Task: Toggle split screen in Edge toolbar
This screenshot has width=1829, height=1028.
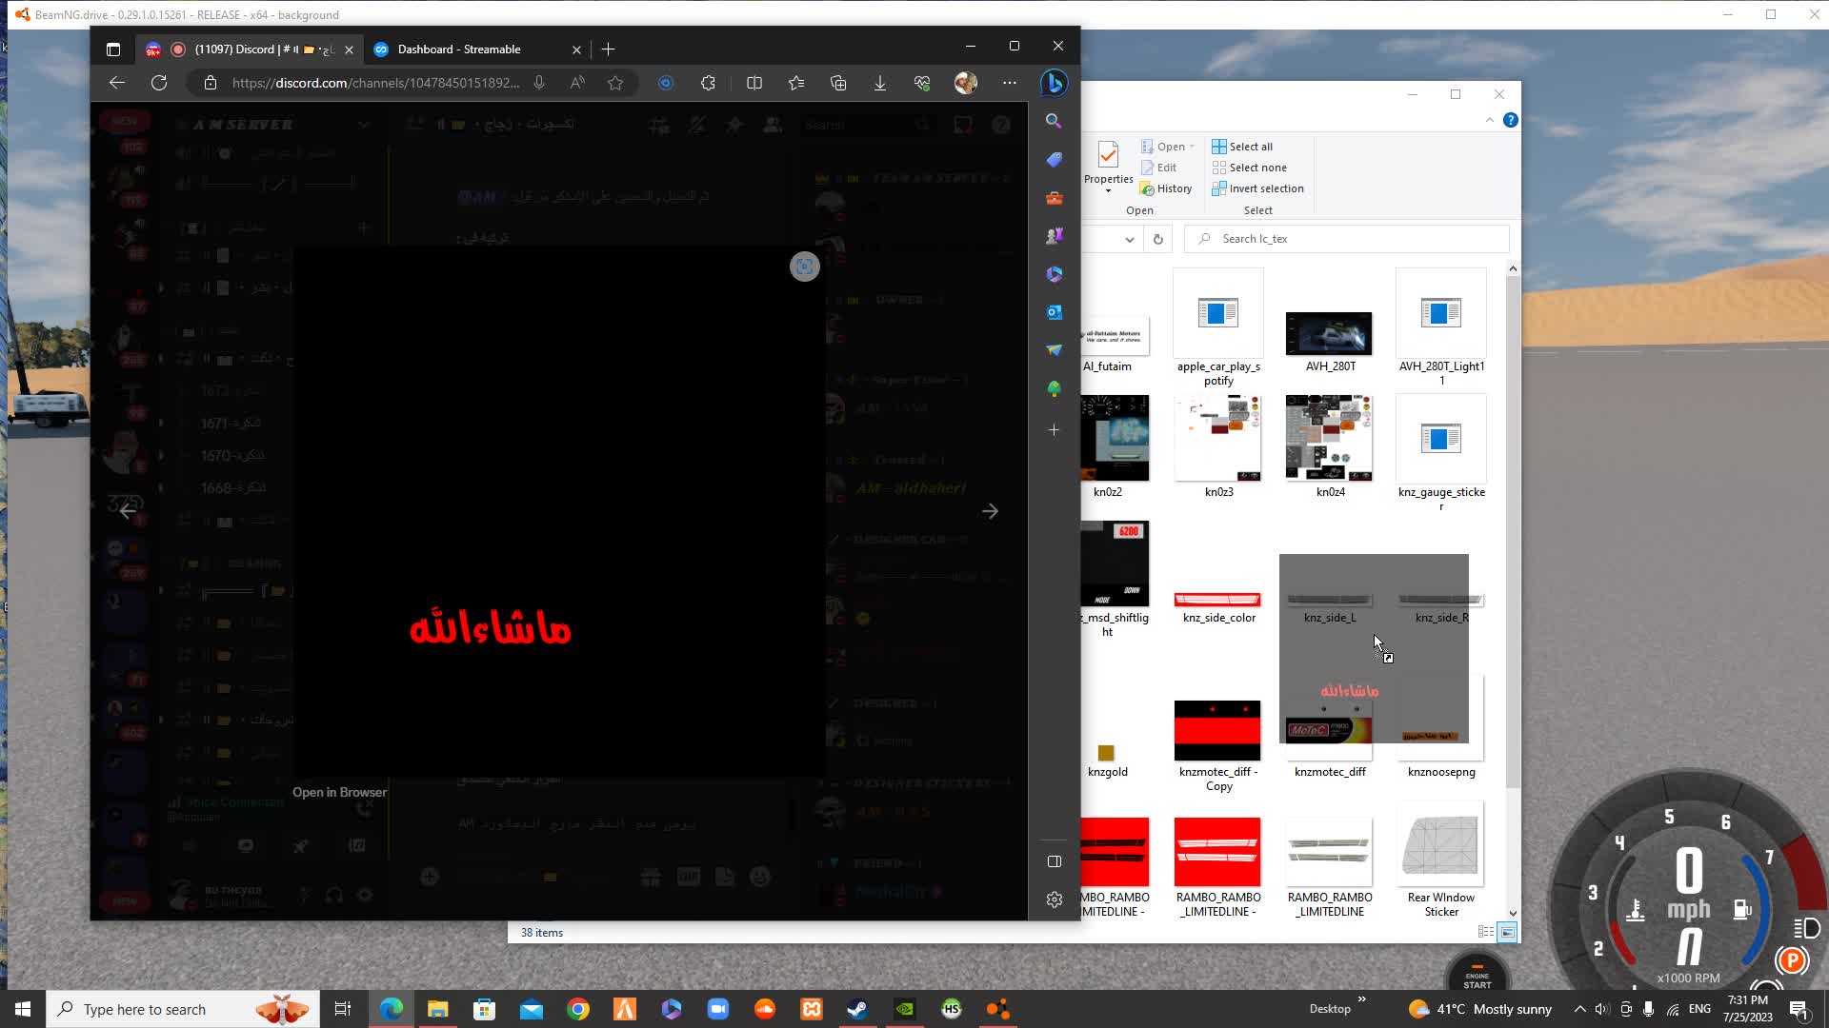Action: pos(754,84)
